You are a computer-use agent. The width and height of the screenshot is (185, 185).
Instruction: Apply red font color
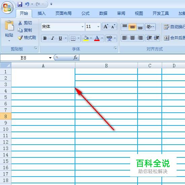click(x=97, y=38)
